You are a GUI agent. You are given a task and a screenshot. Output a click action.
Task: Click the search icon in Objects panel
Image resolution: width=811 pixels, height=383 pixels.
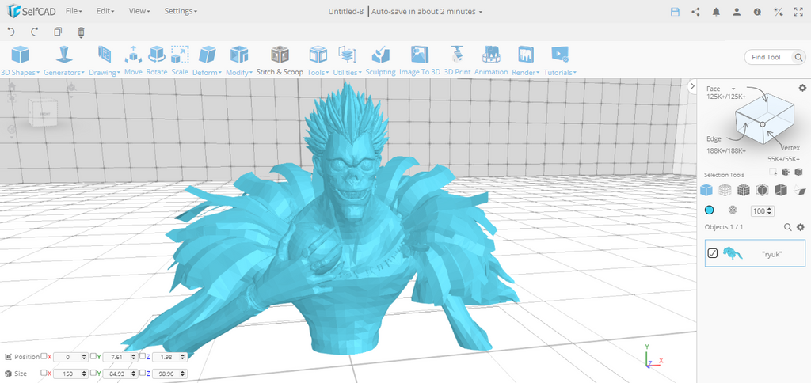point(788,227)
